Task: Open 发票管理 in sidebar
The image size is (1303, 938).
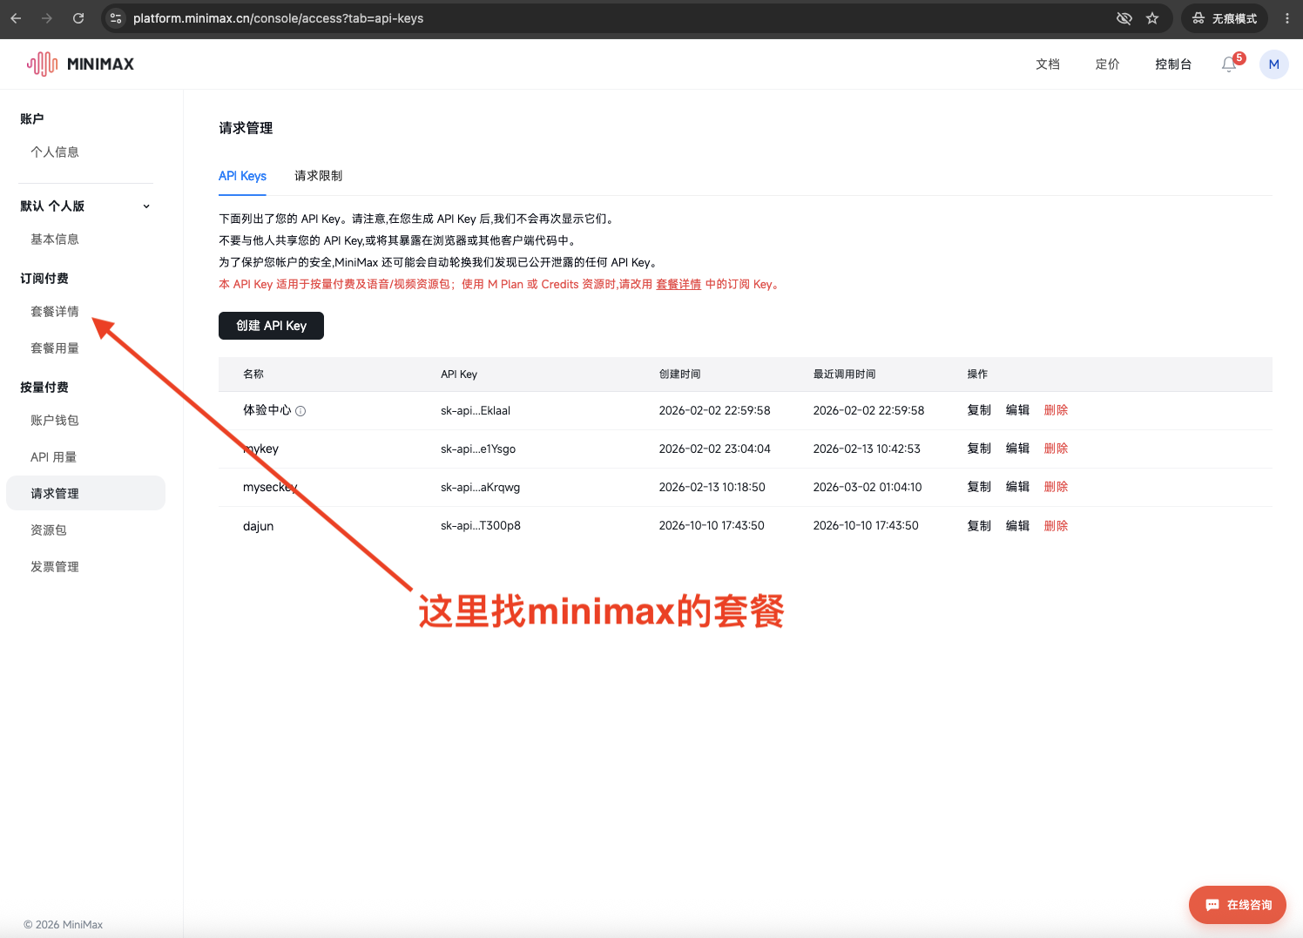Action: coord(55,566)
